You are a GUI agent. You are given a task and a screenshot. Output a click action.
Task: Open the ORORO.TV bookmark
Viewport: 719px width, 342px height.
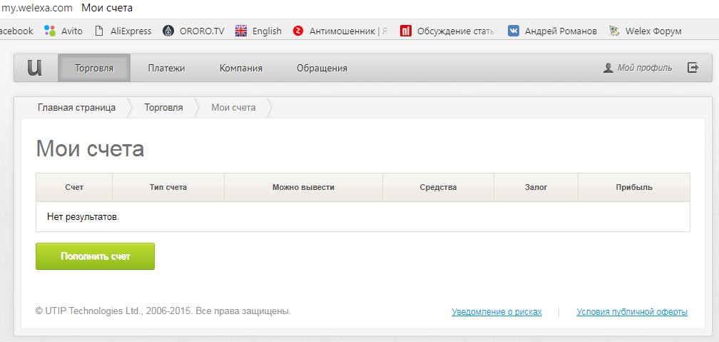click(x=193, y=31)
